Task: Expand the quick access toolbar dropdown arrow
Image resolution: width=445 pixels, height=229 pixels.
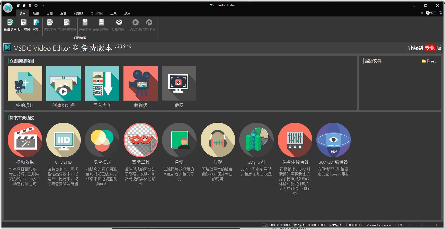Action: 44,5
